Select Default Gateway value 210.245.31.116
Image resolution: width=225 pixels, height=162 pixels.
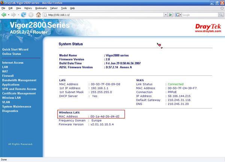(179, 100)
